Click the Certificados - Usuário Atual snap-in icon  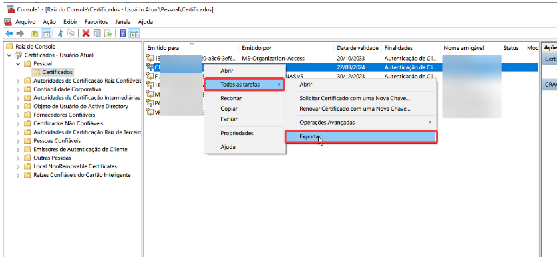coord(19,55)
